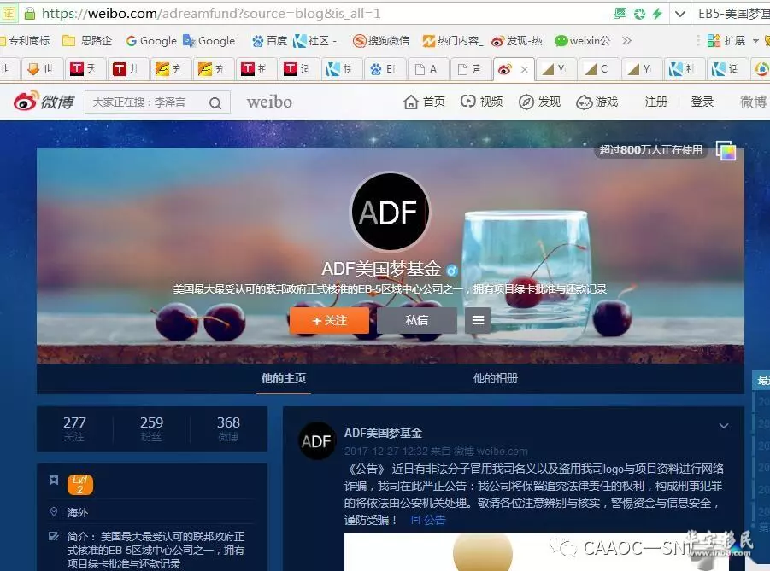770x571 pixels.
Task: Open the profile more-options menu button
Action: [x=478, y=320]
